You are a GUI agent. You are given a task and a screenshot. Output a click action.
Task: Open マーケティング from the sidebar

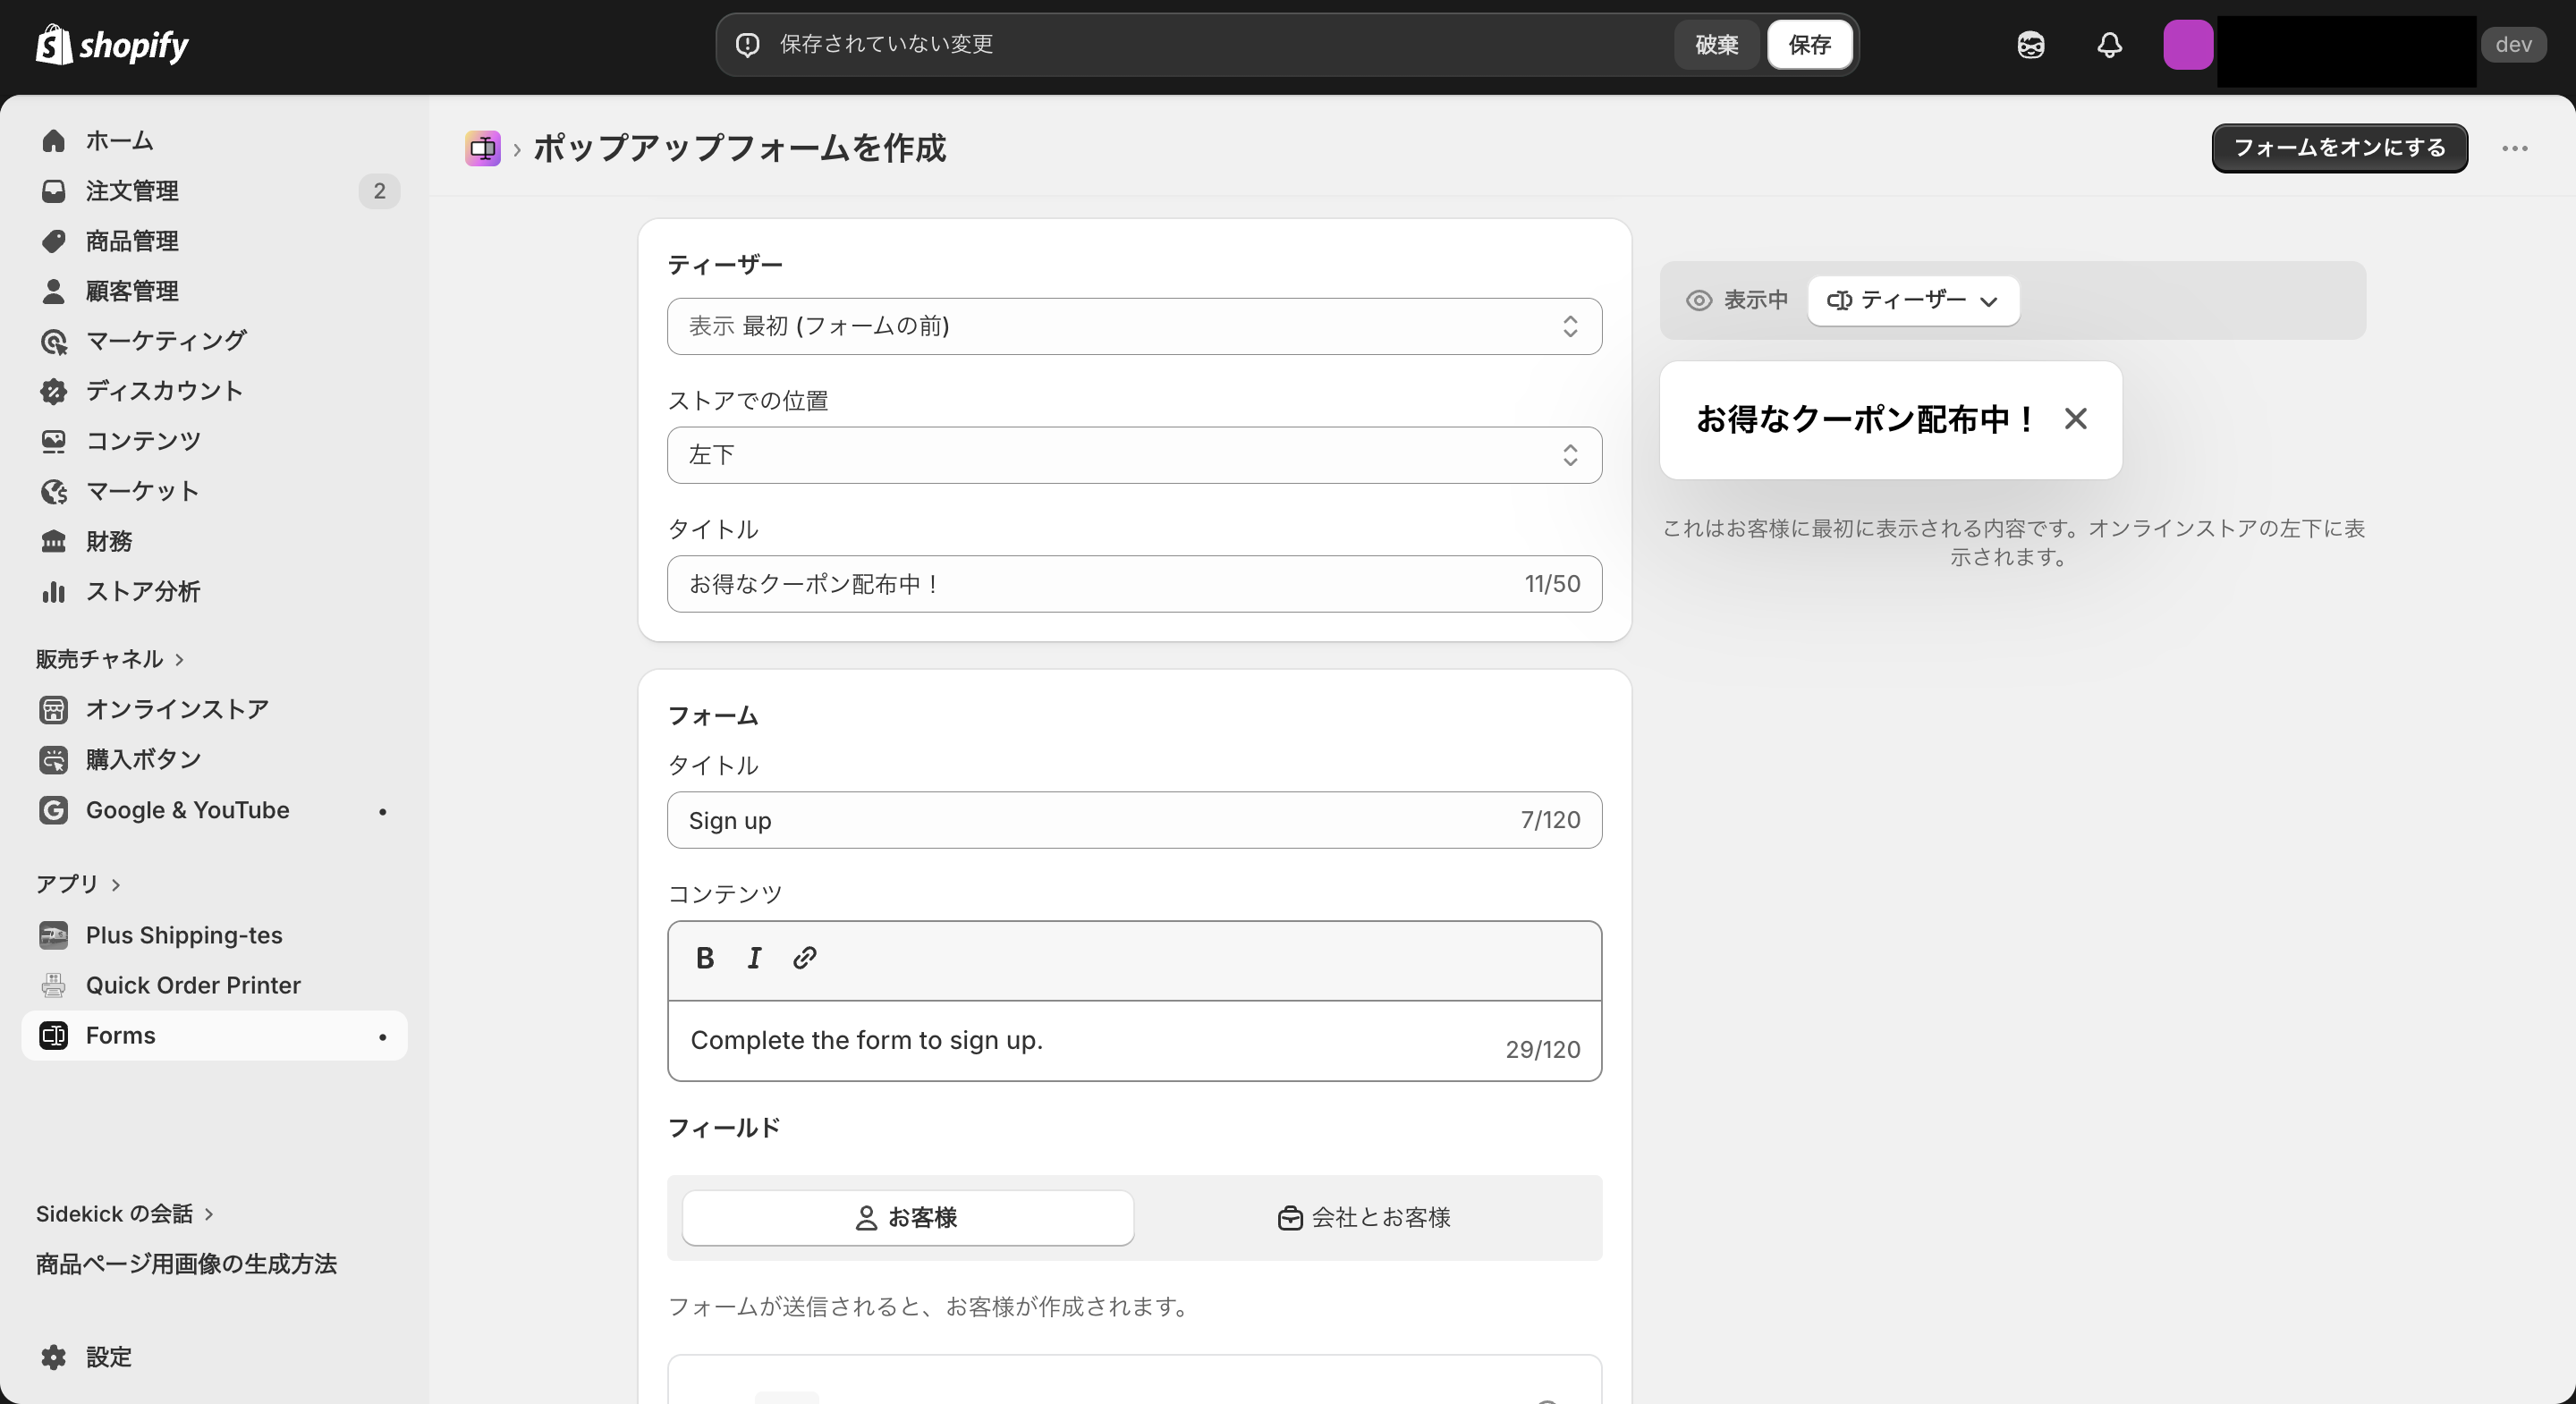tap(164, 340)
